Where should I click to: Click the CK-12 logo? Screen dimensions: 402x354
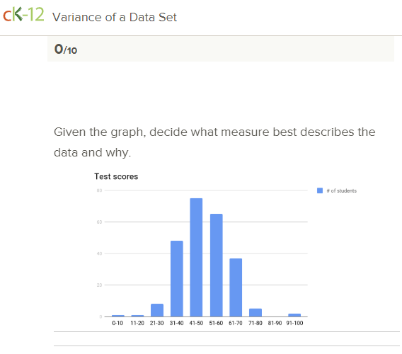[23, 14]
